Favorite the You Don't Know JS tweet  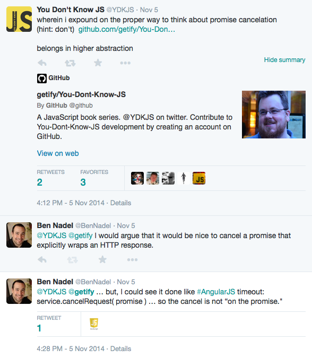point(98,63)
